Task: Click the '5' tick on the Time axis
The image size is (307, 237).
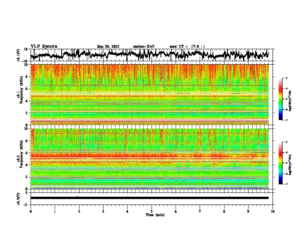Action: point(152,211)
